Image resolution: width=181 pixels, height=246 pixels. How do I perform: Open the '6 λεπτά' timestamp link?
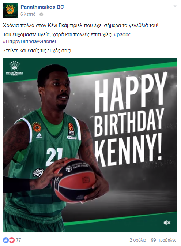pyautogui.click(x=28, y=14)
